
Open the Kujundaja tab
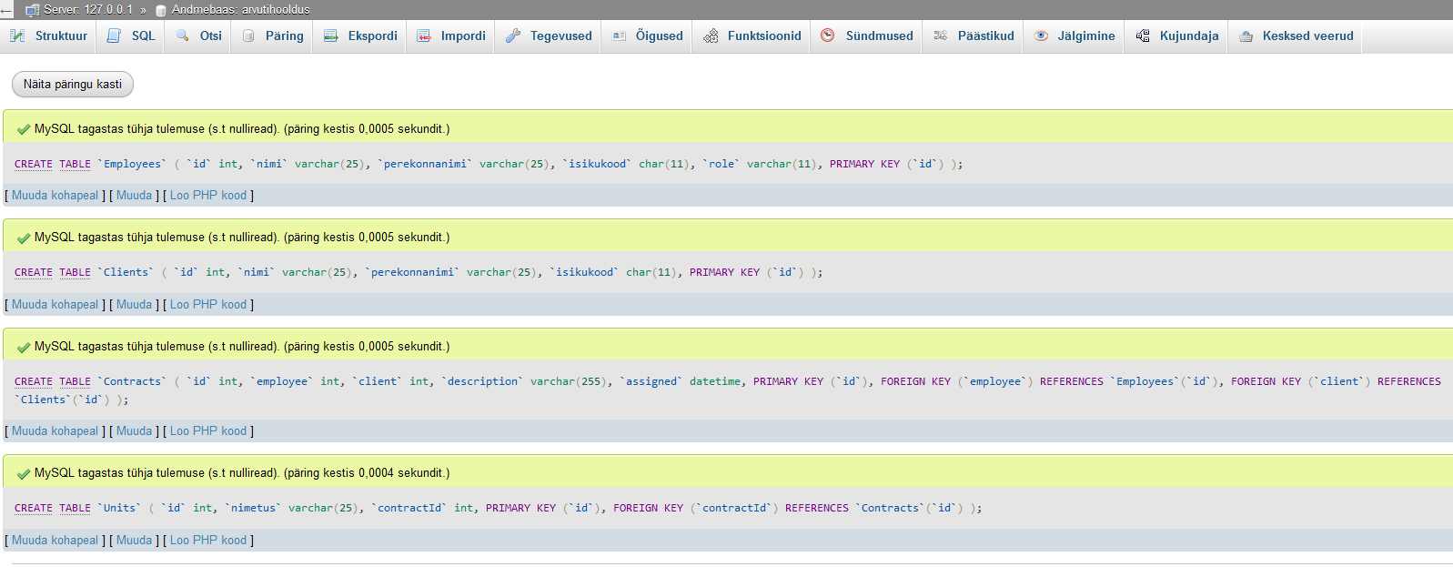(1188, 35)
